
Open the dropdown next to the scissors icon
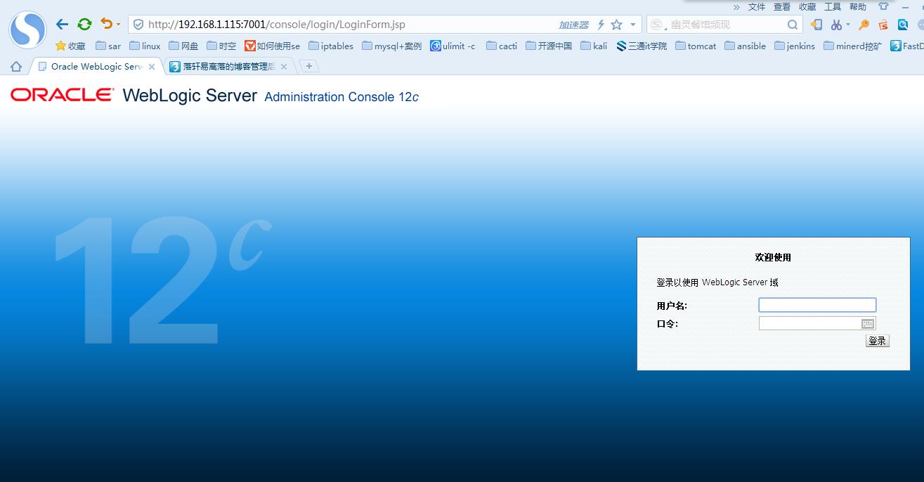click(x=848, y=25)
